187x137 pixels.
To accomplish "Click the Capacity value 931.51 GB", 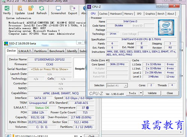I will click(x=37, y=117).
